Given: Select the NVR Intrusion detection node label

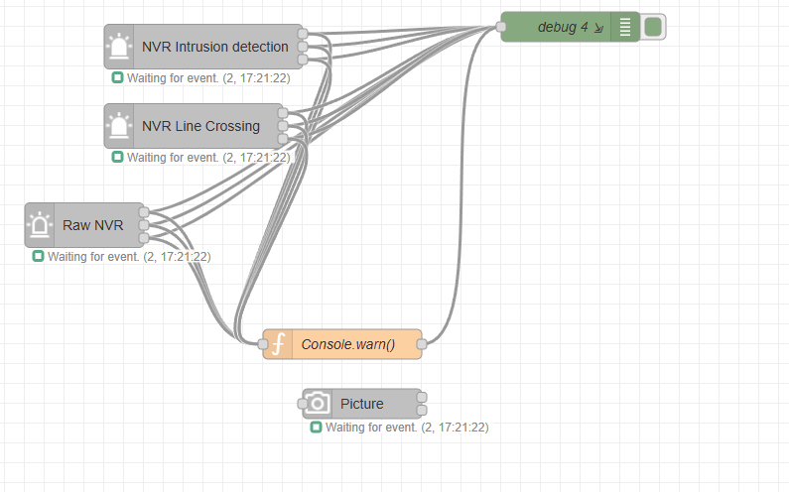Looking at the screenshot, I should pyautogui.click(x=214, y=47).
